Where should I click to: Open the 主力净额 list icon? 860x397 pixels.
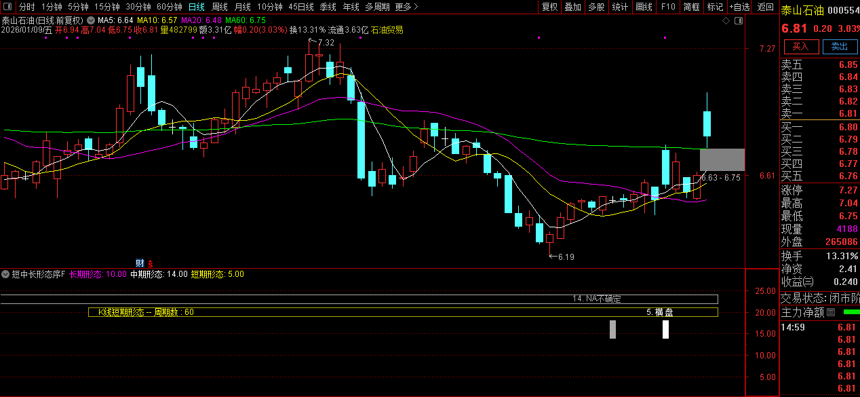(831, 312)
